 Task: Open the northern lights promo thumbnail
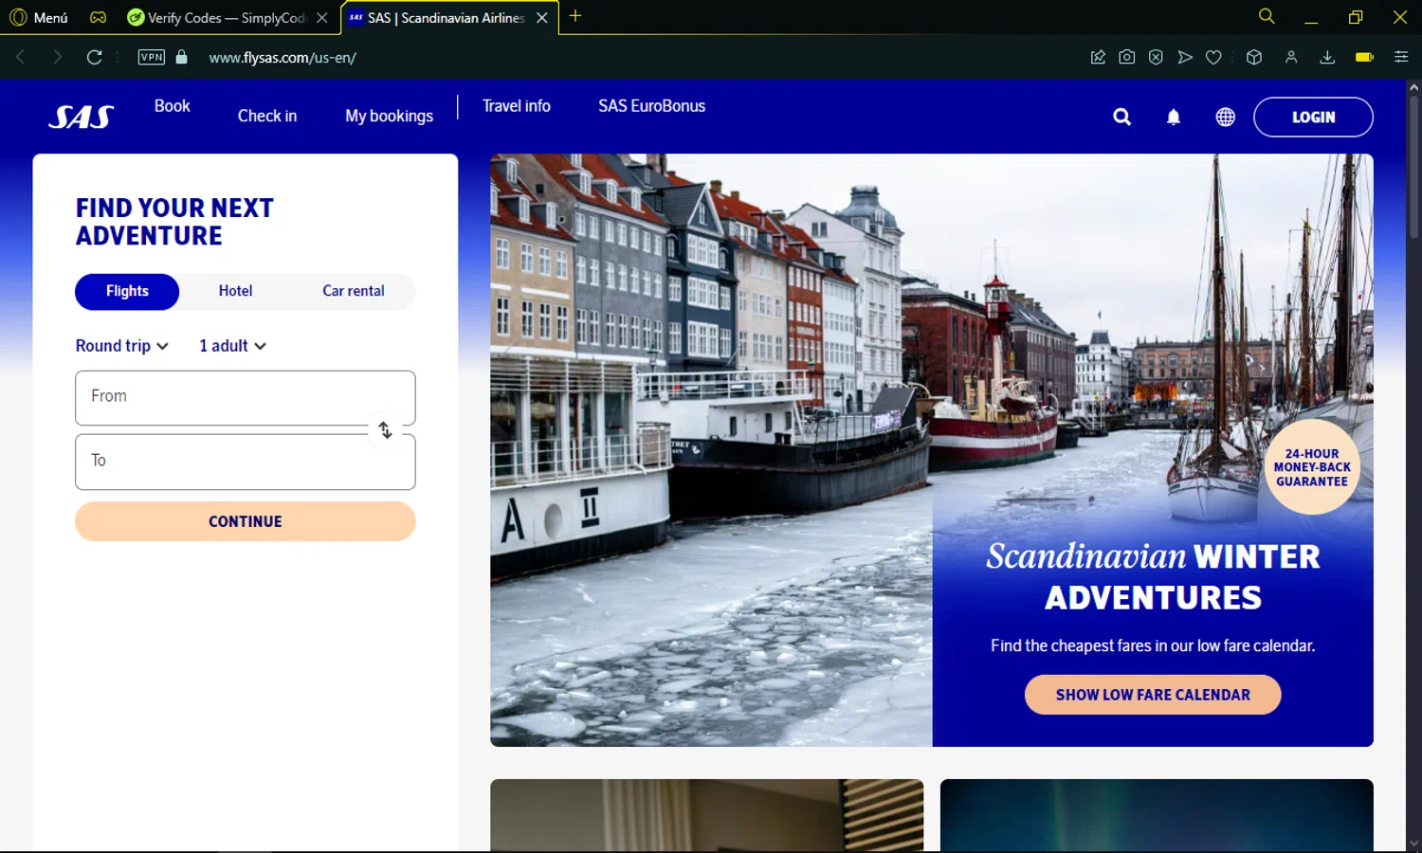(x=1157, y=815)
